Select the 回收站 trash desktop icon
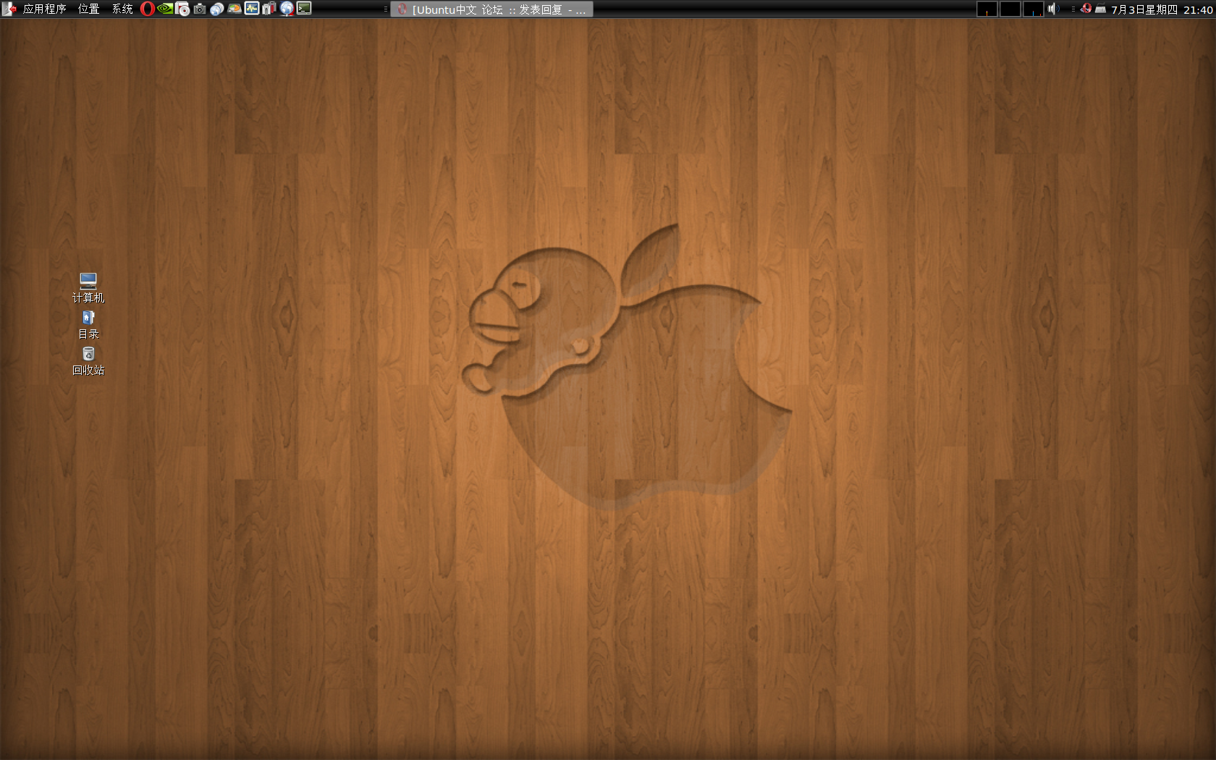This screenshot has width=1216, height=760. (88, 360)
